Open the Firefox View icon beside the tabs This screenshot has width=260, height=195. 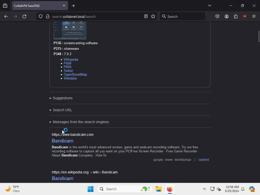click(x=5, y=6)
